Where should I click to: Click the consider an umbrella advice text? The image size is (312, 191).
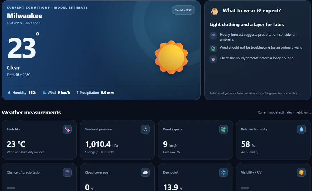coord(258,37)
